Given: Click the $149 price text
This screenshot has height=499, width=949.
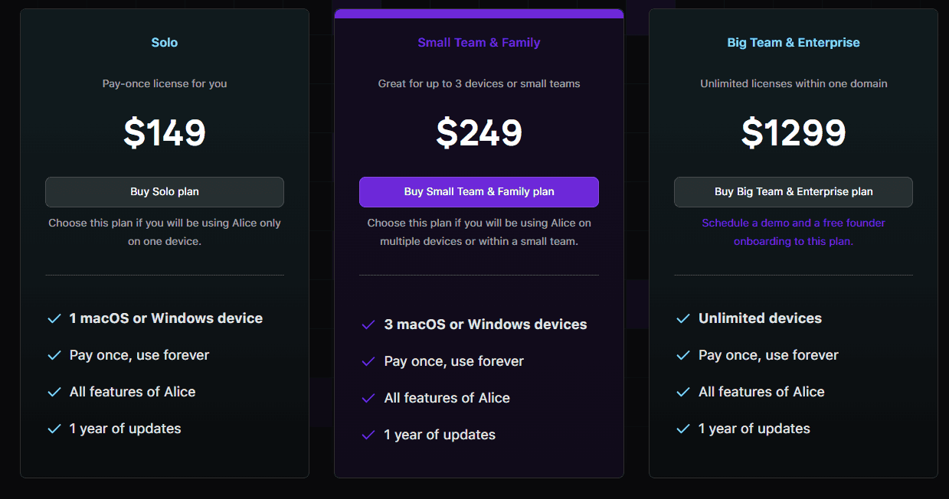Looking at the screenshot, I should 164,132.
